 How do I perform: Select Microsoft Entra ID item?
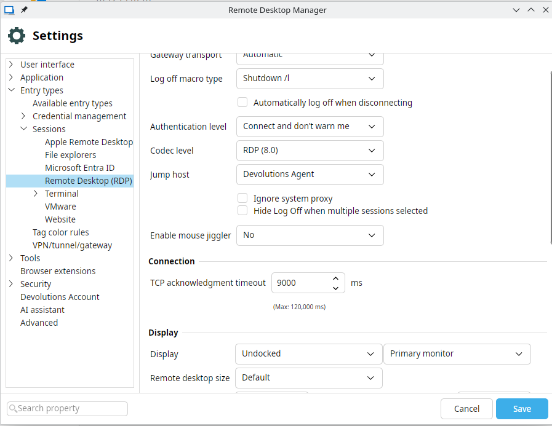(79, 168)
